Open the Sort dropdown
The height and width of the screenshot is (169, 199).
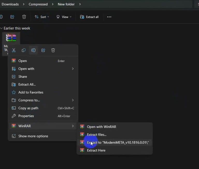(42, 17)
